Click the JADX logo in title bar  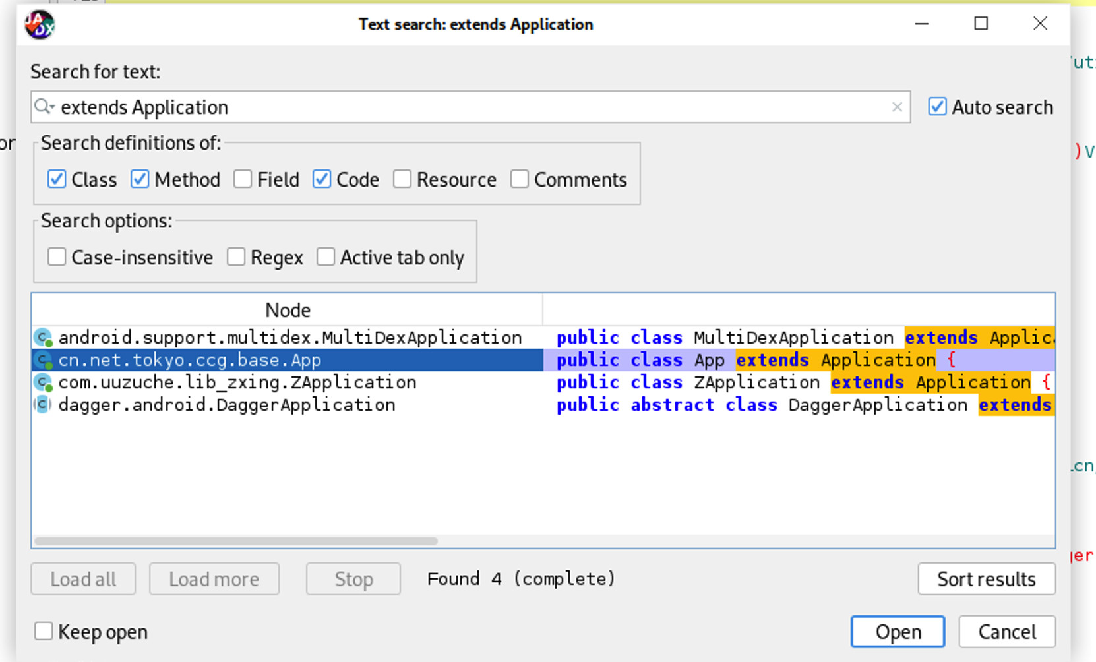coord(40,25)
